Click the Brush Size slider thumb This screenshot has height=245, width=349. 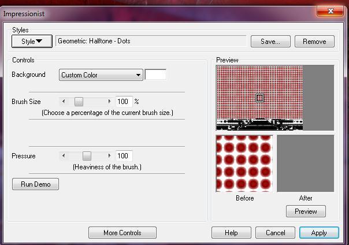pyautogui.click(x=79, y=102)
